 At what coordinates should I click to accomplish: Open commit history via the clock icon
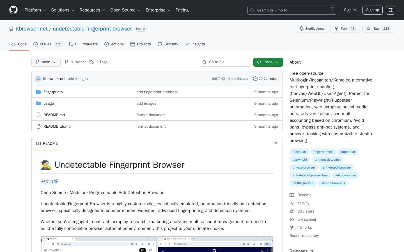(255, 79)
